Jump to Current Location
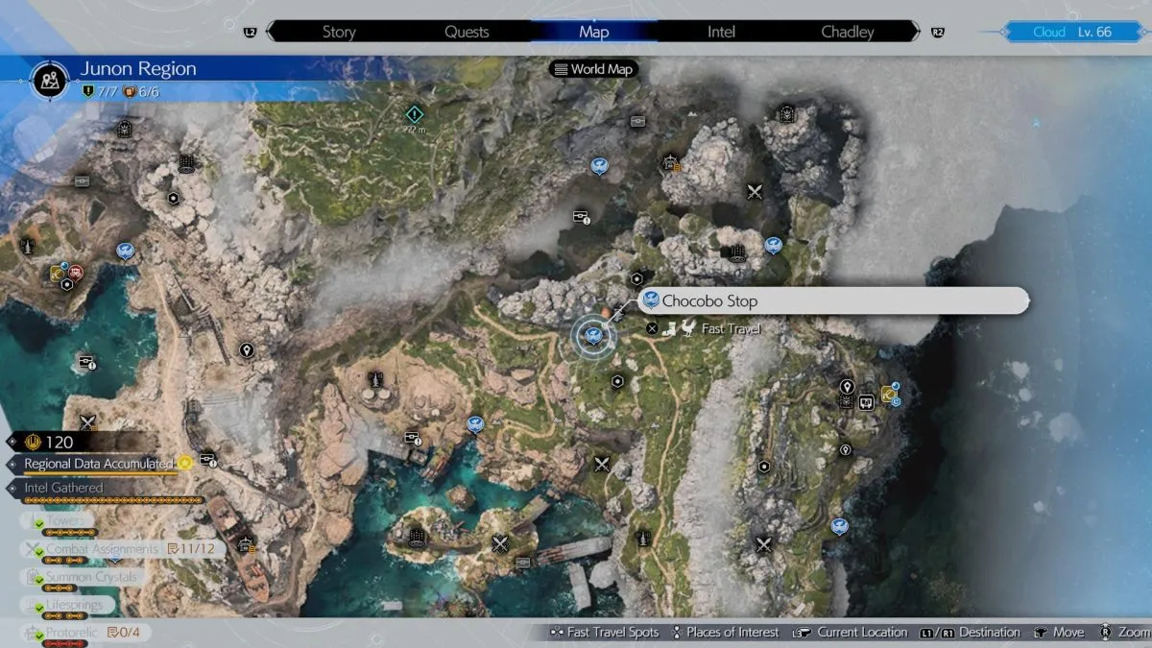The width and height of the screenshot is (1152, 648). click(x=851, y=633)
